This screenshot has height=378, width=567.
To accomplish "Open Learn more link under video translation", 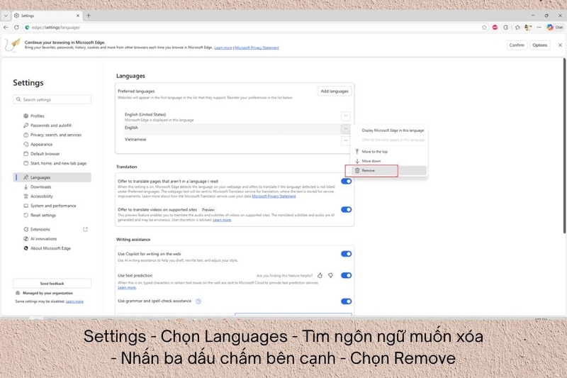I will coord(222,220).
